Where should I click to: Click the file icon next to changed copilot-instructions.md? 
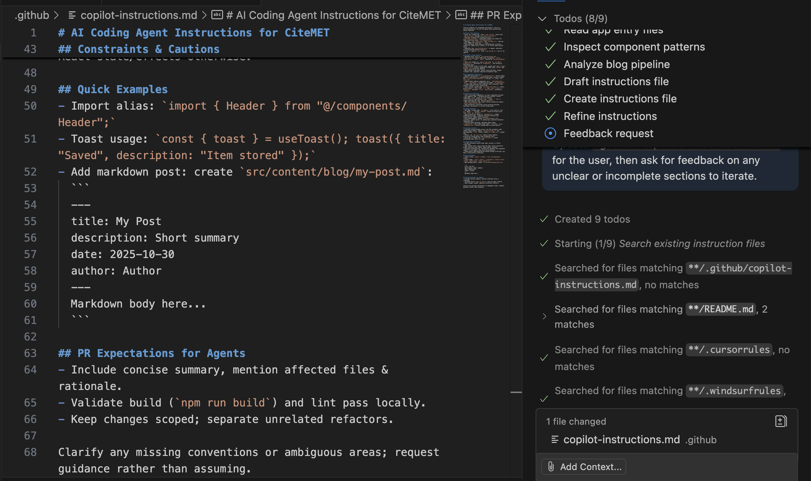tap(555, 439)
